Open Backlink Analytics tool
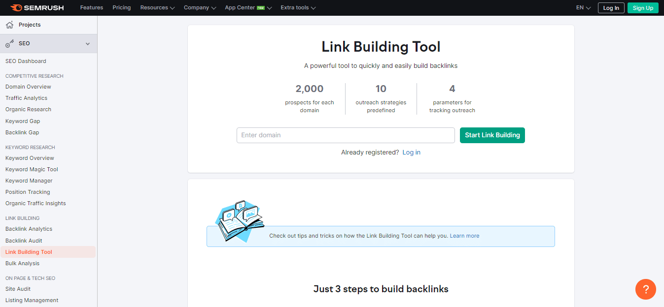The width and height of the screenshot is (664, 307). click(29, 229)
